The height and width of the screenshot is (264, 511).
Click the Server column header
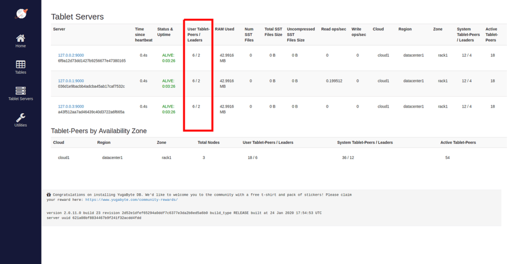[x=59, y=29]
